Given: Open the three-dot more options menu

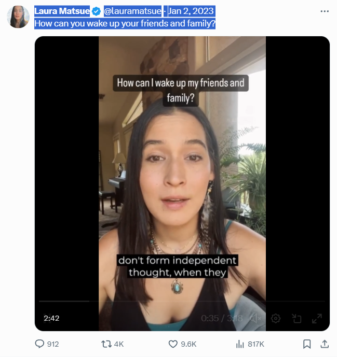Looking at the screenshot, I should [325, 11].
